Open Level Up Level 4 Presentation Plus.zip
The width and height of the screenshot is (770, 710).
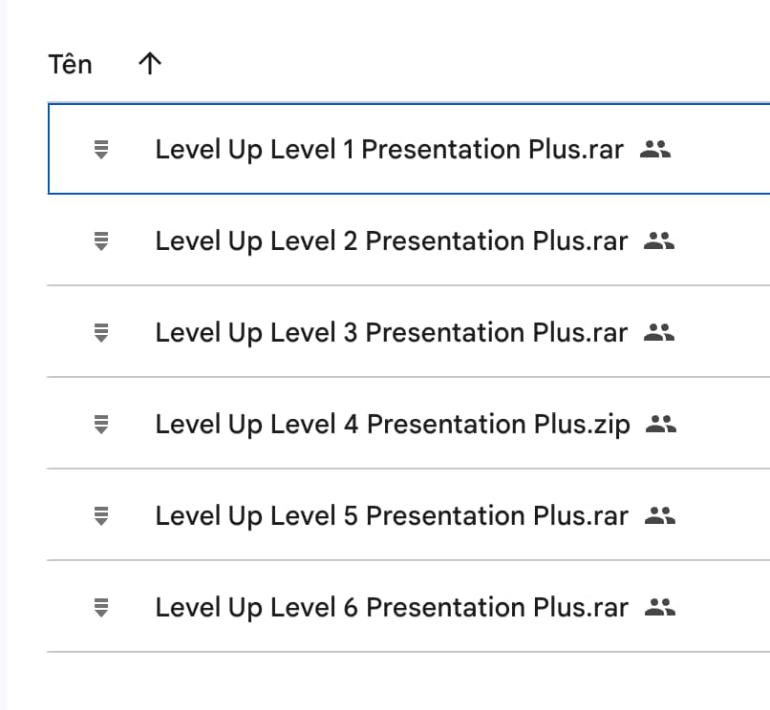pos(392,424)
